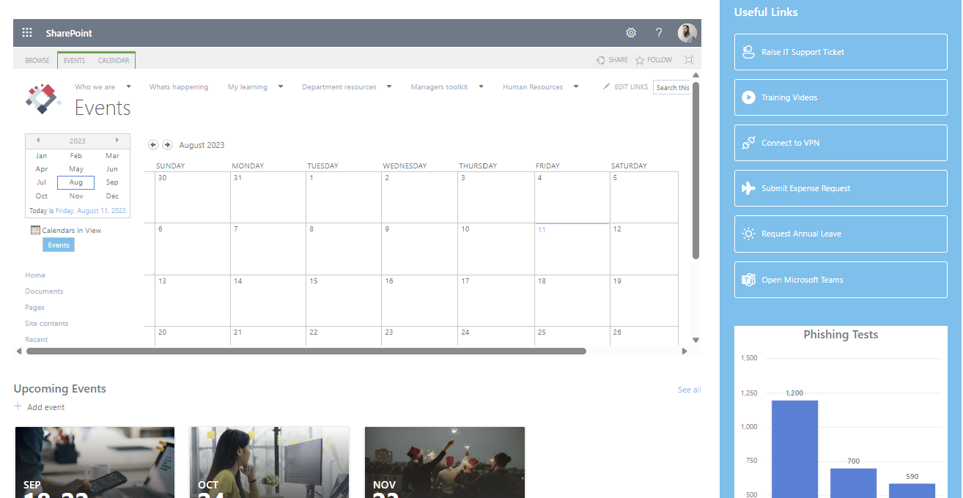
Task: Click the search this site box
Action: (x=672, y=88)
